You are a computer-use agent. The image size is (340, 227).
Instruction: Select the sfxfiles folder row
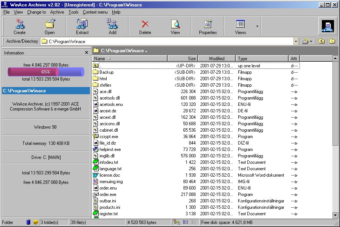196,85
